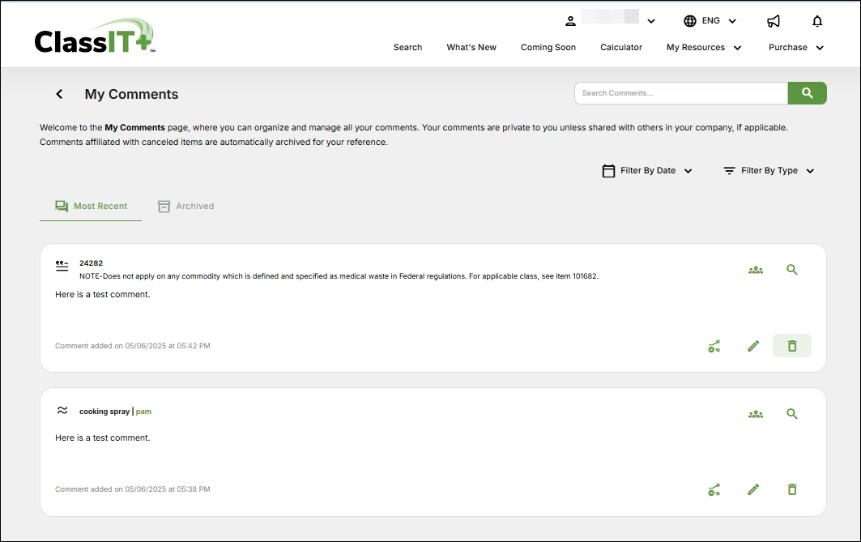861x542 pixels.
Task: Expand the Filter By Date dropdown
Action: pos(648,171)
